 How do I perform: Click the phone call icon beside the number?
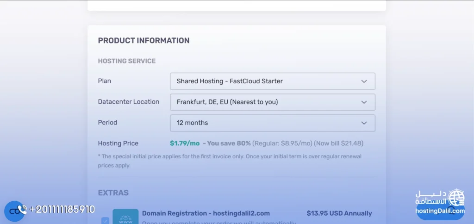(22, 210)
